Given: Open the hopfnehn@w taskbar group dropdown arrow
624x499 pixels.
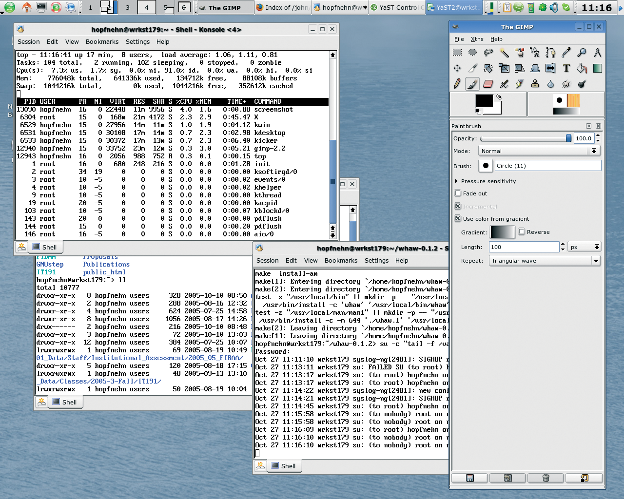Looking at the screenshot, I should point(365,8).
